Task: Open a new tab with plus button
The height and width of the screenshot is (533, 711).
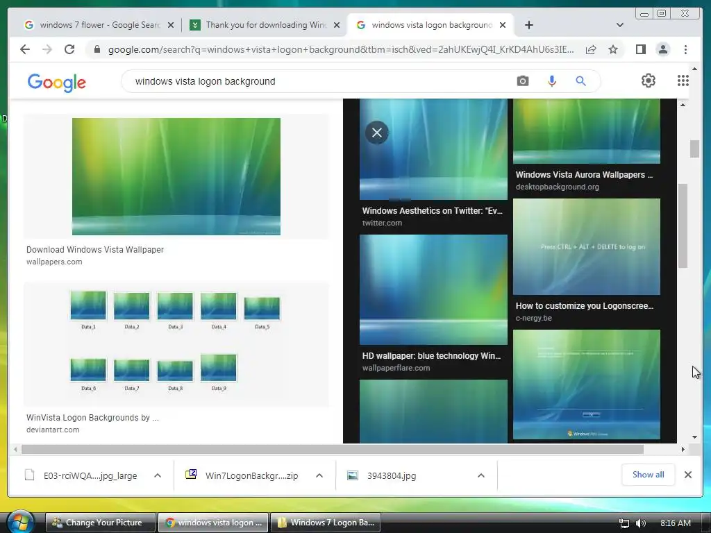Action: (528, 25)
